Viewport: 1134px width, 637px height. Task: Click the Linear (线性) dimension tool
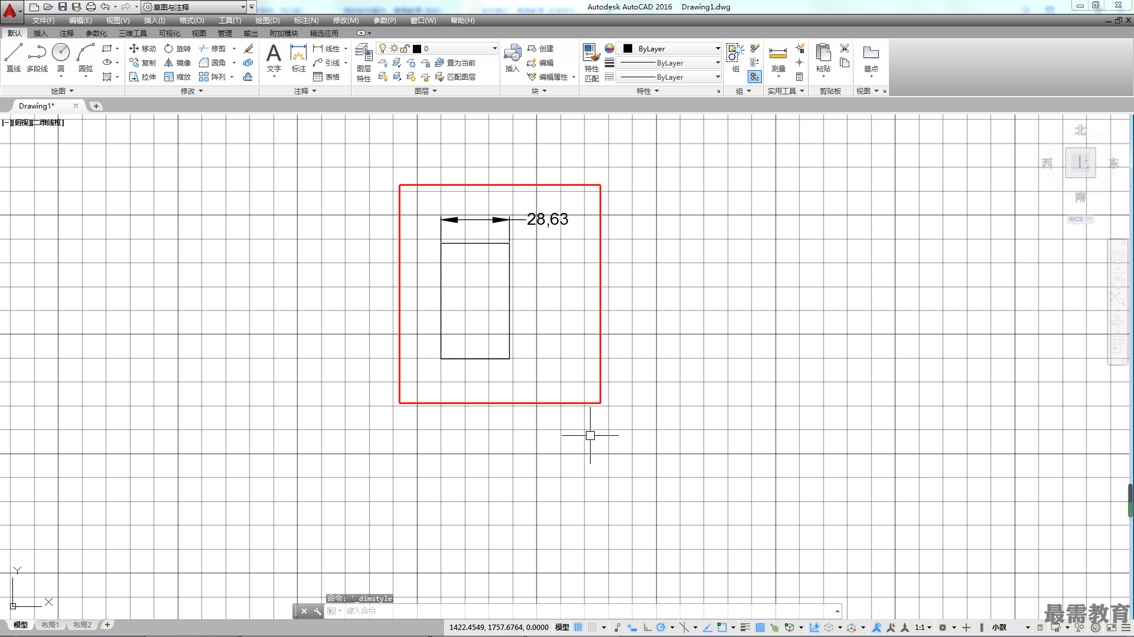tap(327, 48)
